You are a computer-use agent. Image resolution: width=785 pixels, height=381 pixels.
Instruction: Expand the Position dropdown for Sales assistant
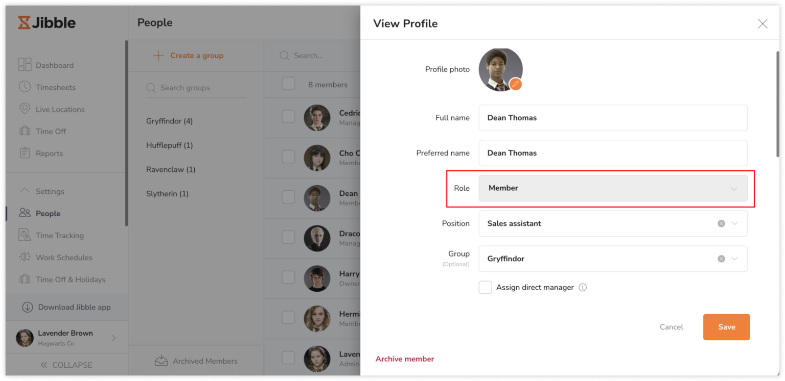[x=735, y=223]
